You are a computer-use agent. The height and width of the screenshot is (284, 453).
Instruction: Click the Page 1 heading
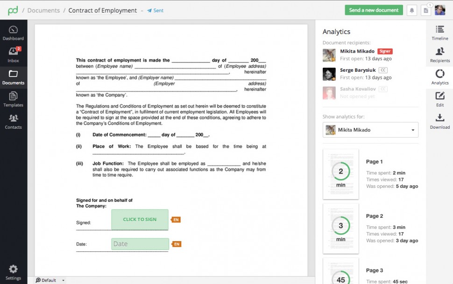click(375, 162)
